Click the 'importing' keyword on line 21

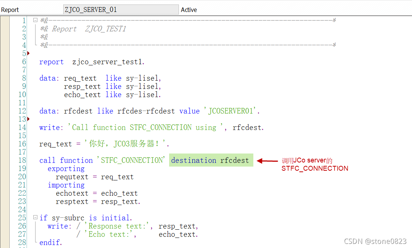click(66, 185)
